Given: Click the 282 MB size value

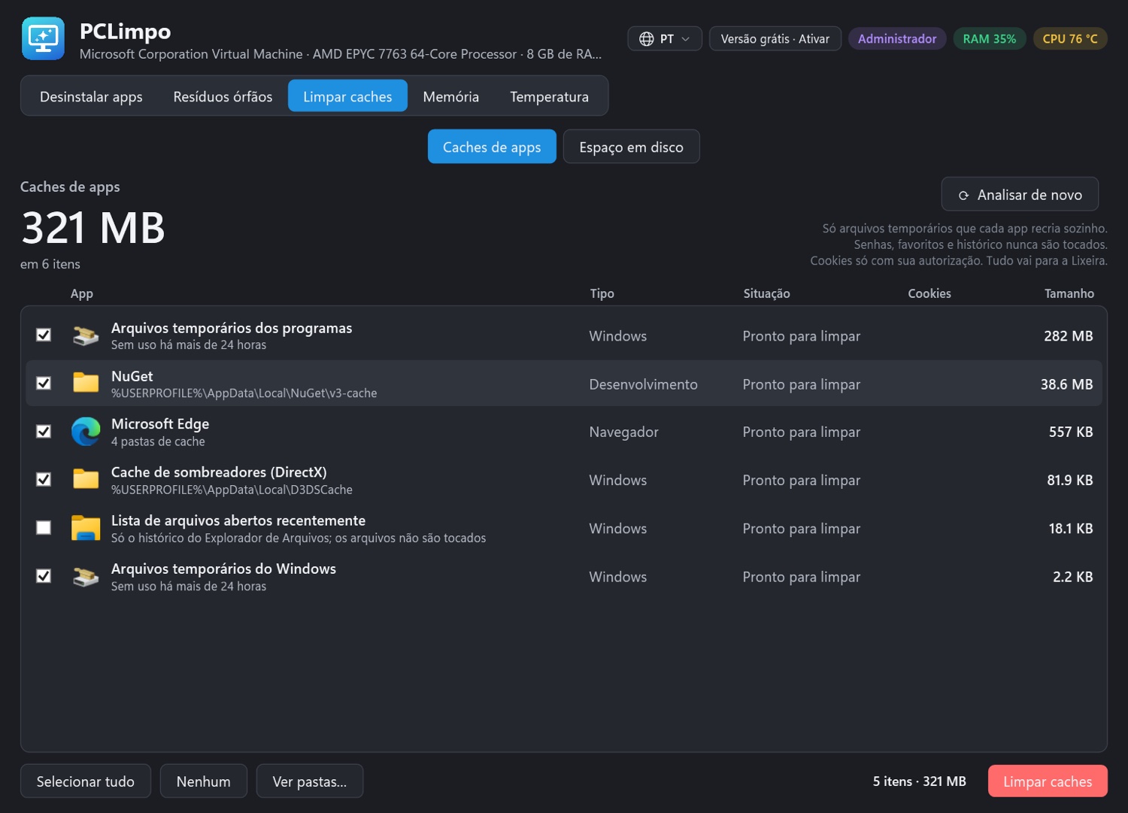Looking at the screenshot, I should pyautogui.click(x=1068, y=336).
